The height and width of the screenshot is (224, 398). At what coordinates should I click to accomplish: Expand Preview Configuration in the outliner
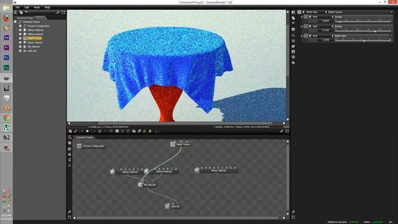tap(21, 26)
